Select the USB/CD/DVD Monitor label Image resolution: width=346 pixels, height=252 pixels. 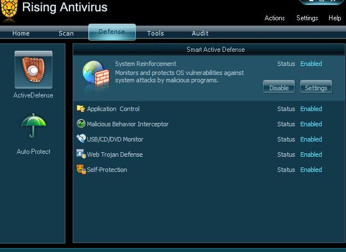coord(115,139)
